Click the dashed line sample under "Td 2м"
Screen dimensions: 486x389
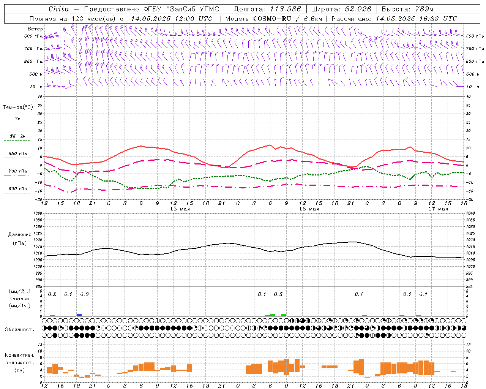tap(17, 141)
